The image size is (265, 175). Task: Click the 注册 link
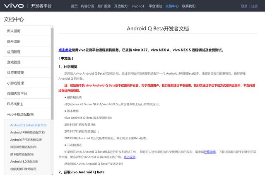[x=254, y=6]
